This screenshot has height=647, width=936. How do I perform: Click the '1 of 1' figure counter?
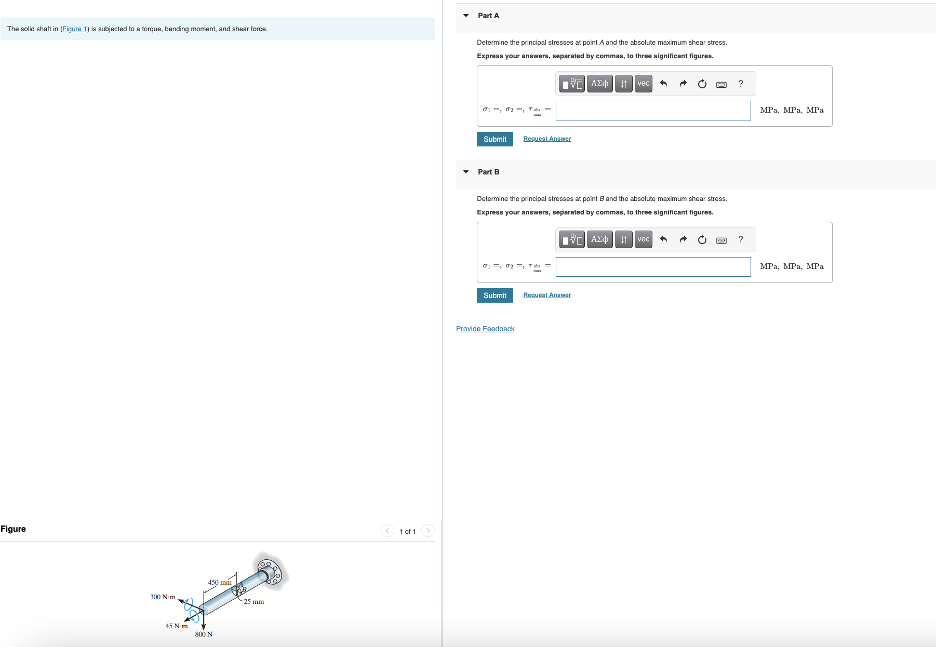tap(408, 531)
